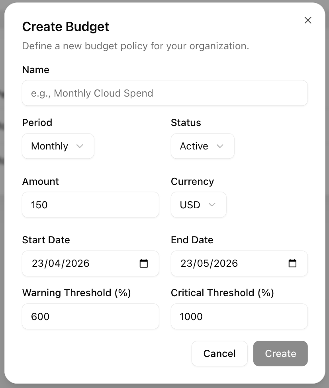Click the Name input field
Viewport: 329px width, 388px height.
(164, 93)
